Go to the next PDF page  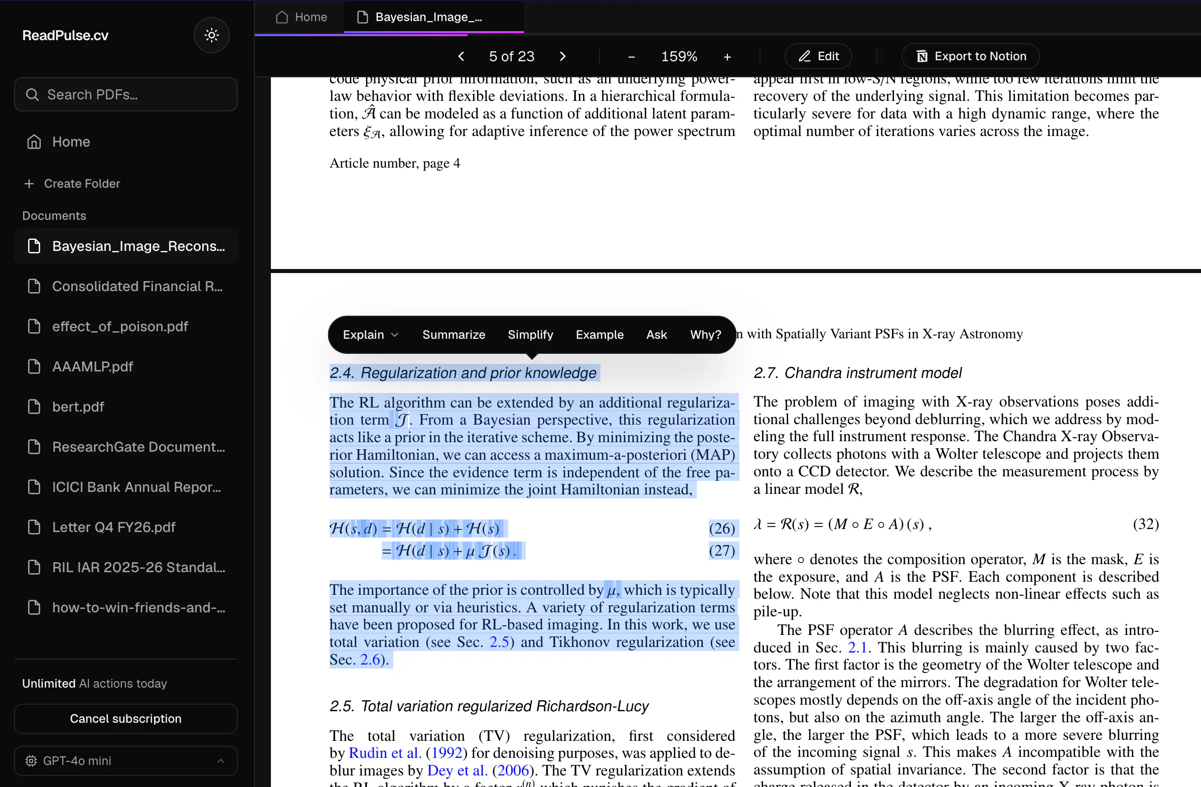click(563, 56)
